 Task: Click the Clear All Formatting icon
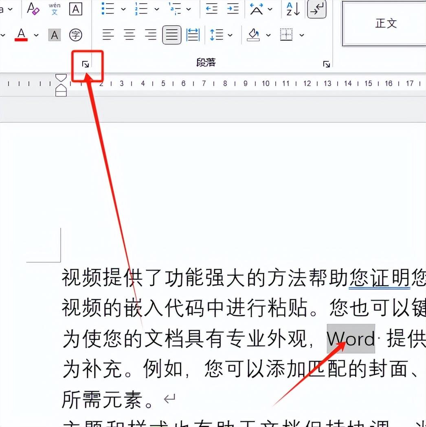tap(33, 9)
